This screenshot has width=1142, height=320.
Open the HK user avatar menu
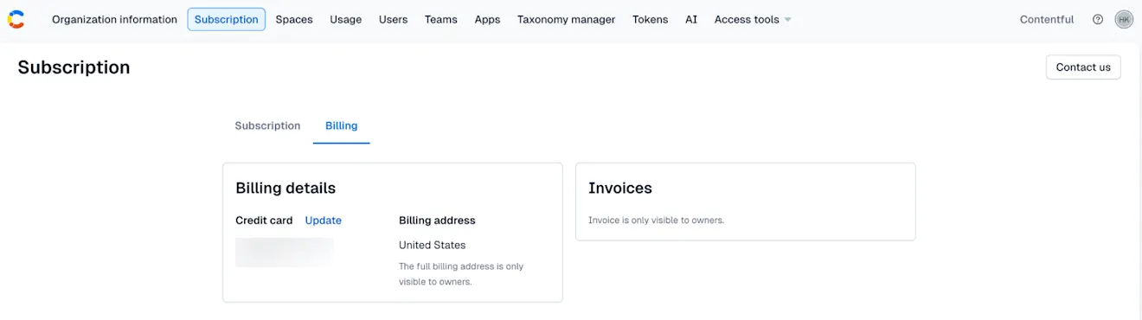pyautogui.click(x=1124, y=19)
